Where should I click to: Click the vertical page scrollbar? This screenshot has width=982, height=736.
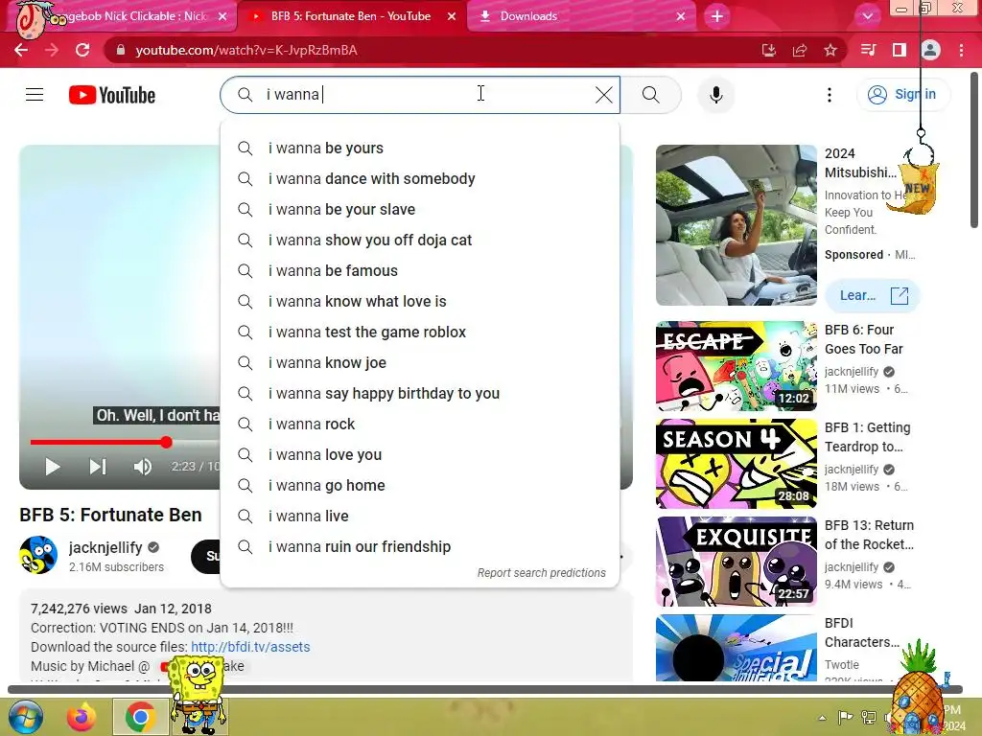click(974, 150)
